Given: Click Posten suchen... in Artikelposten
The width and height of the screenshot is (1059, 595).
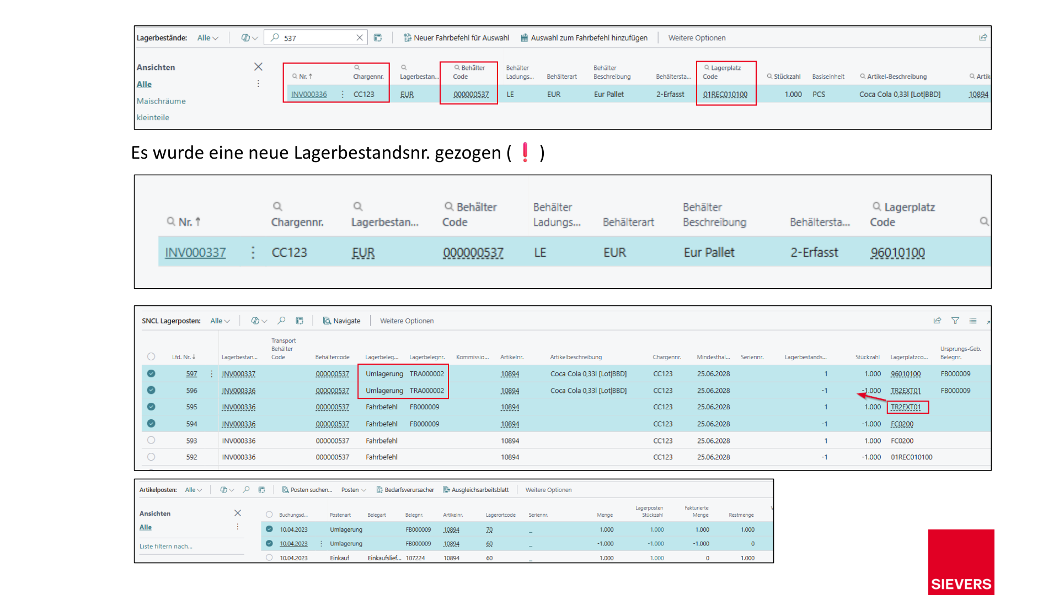Looking at the screenshot, I should tap(307, 490).
